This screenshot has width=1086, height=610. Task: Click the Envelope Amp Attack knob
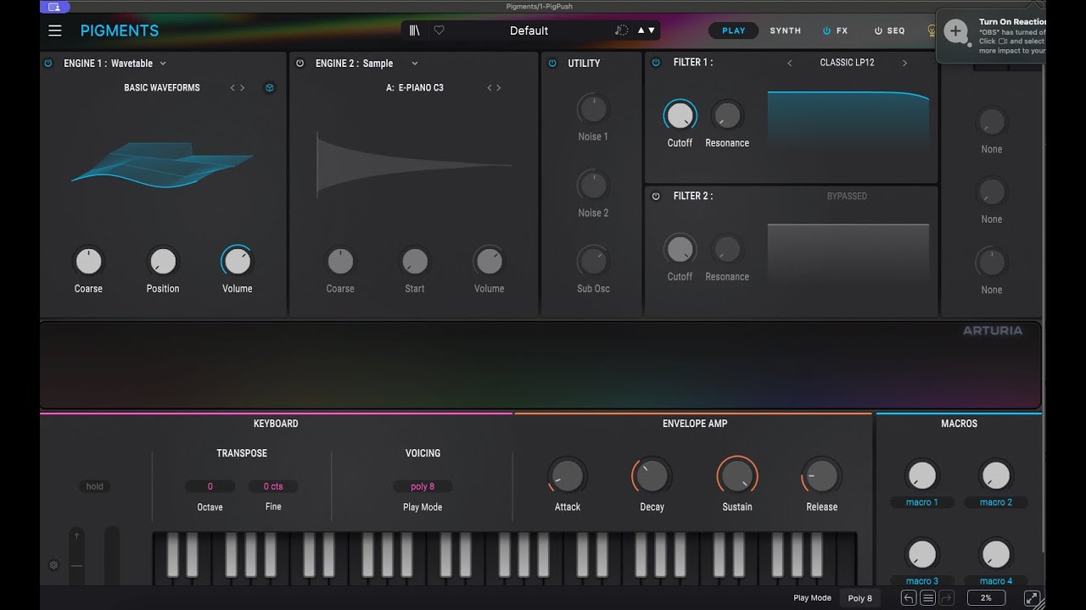click(x=567, y=476)
